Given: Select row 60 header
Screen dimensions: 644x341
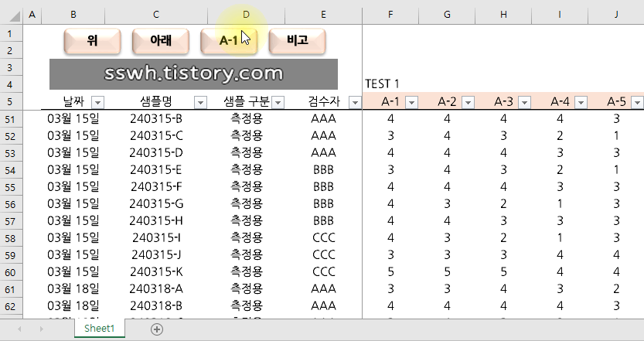Looking at the screenshot, I should click(11, 272).
